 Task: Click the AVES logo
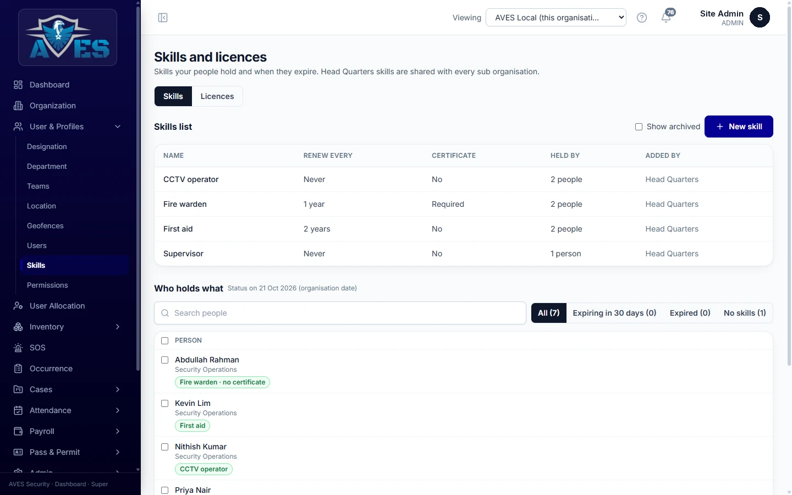pos(68,37)
